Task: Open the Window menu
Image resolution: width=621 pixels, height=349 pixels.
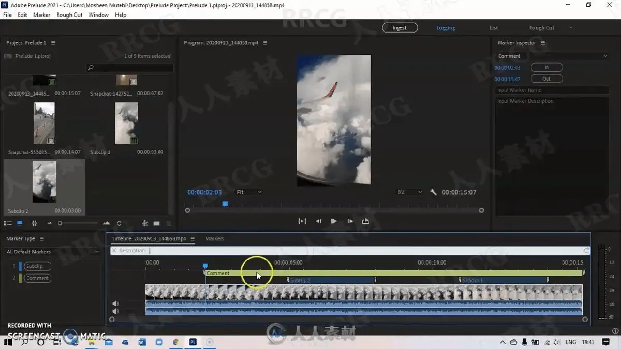Action: [x=98, y=15]
